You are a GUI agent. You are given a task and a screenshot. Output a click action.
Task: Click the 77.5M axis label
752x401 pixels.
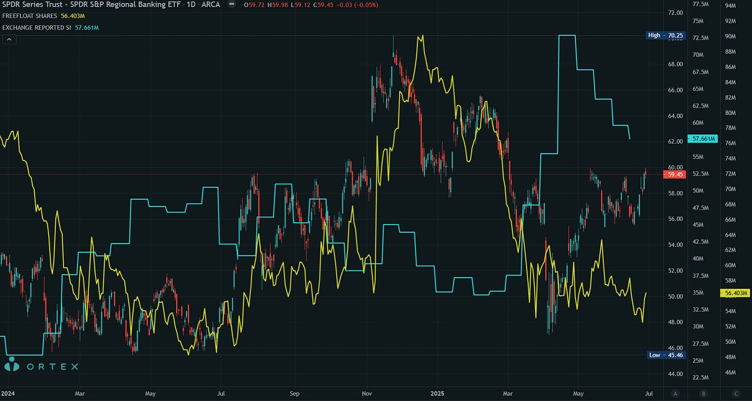700,4
